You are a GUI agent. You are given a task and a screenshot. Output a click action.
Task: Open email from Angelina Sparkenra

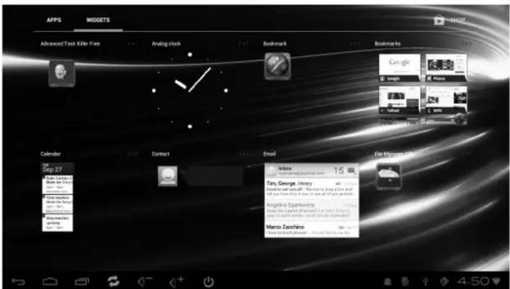[311, 210]
